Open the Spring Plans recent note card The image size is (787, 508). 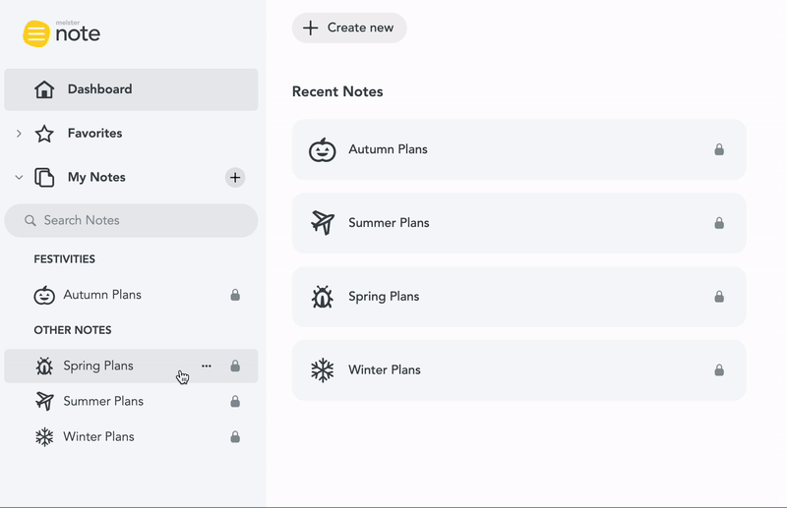pos(519,297)
